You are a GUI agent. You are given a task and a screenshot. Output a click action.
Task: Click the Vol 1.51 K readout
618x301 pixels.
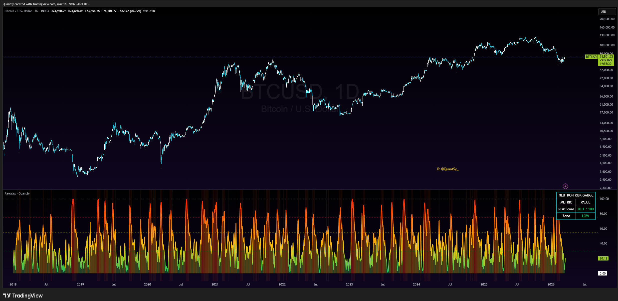[149, 11]
